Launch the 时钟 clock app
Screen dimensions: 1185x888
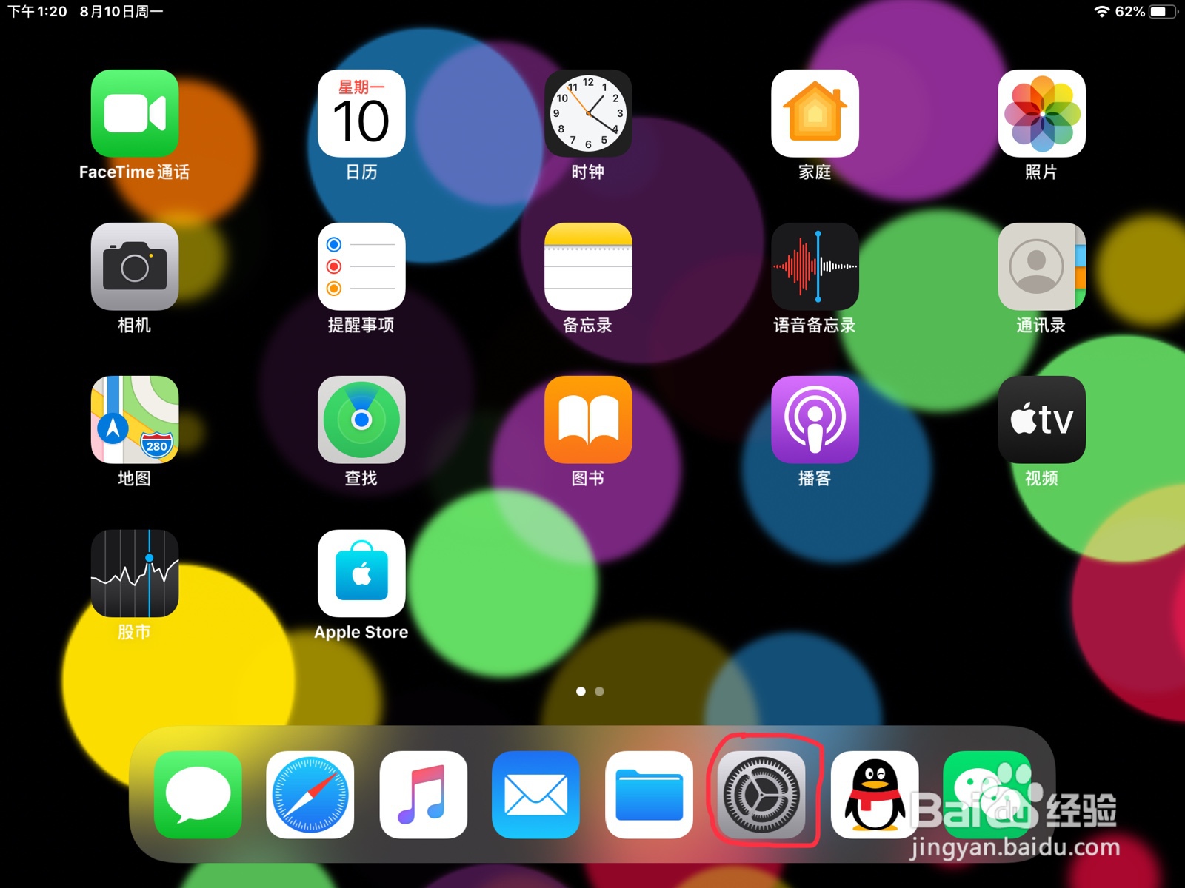point(588,113)
